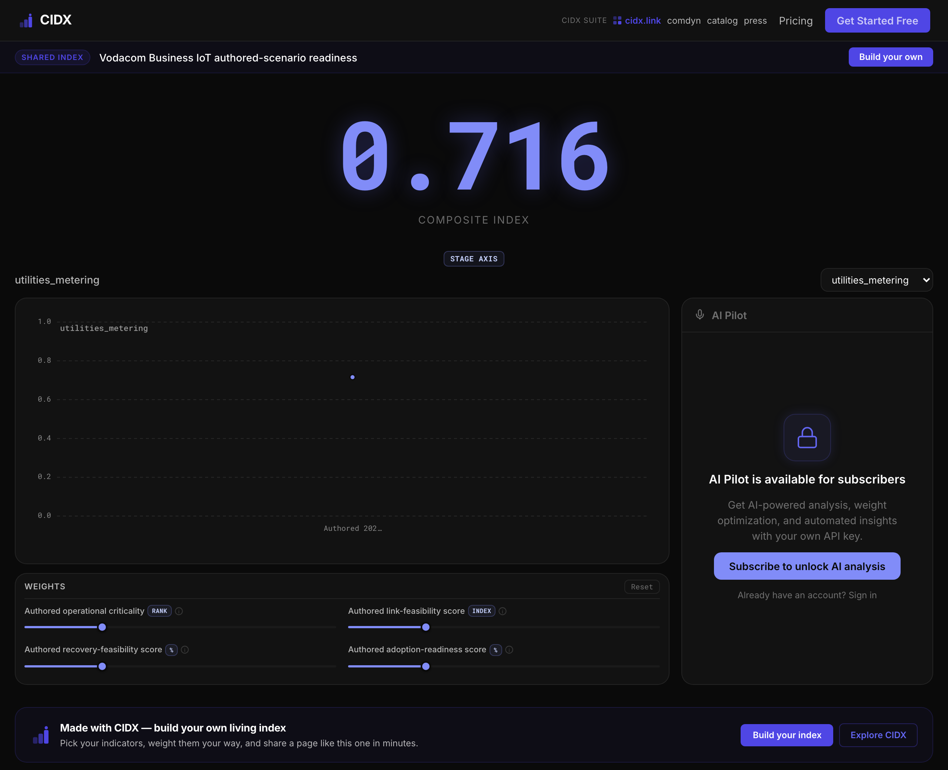This screenshot has height=770, width=948.
Task: Open the Pricing page
Action: (x=796, y=21)
